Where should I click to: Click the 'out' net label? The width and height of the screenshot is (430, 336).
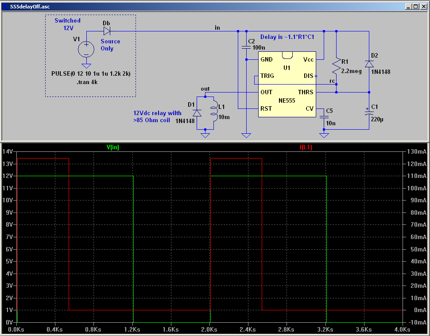[205, 89]
